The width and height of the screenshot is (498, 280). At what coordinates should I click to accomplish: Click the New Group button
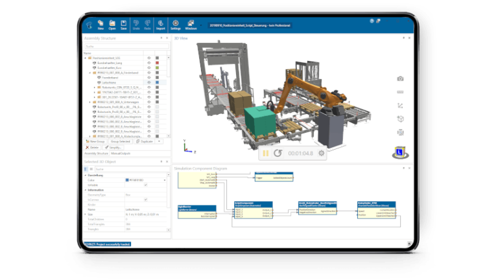[x=95, y=141]
